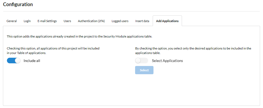The height and width of the screenshot is (108, 263).
Task: Select the Users tab
Action: 67,21
